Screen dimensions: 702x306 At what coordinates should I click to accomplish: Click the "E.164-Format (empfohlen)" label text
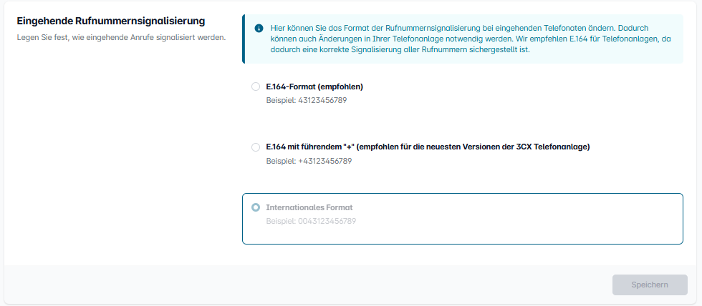[314, 87]
